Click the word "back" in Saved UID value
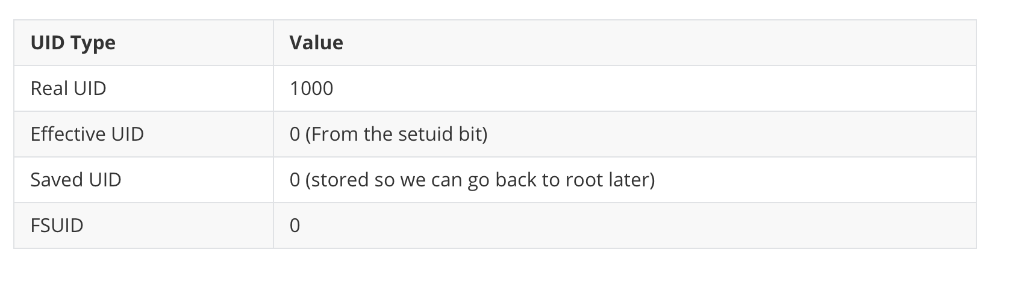This screenshot has height=285, width=1036. 517,180
